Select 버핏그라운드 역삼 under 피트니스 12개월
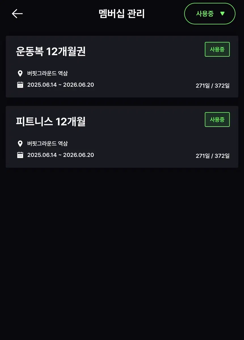244x340 pixels. click(x=47, y=144)
